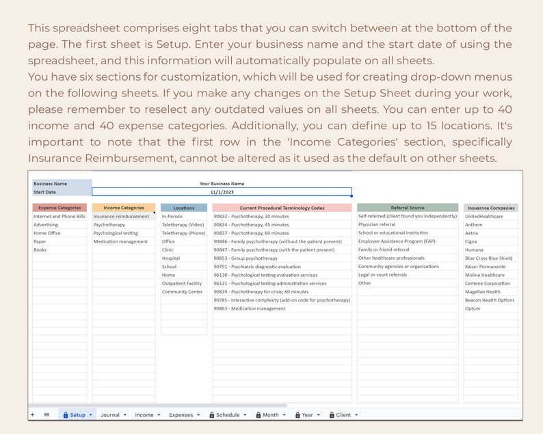
Task: Select the Start Date cell 11/1/2023
Action: [222, 192]
